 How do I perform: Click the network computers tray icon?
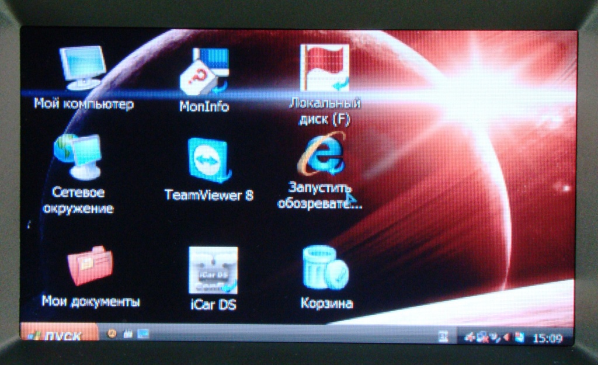coord(482,337)
